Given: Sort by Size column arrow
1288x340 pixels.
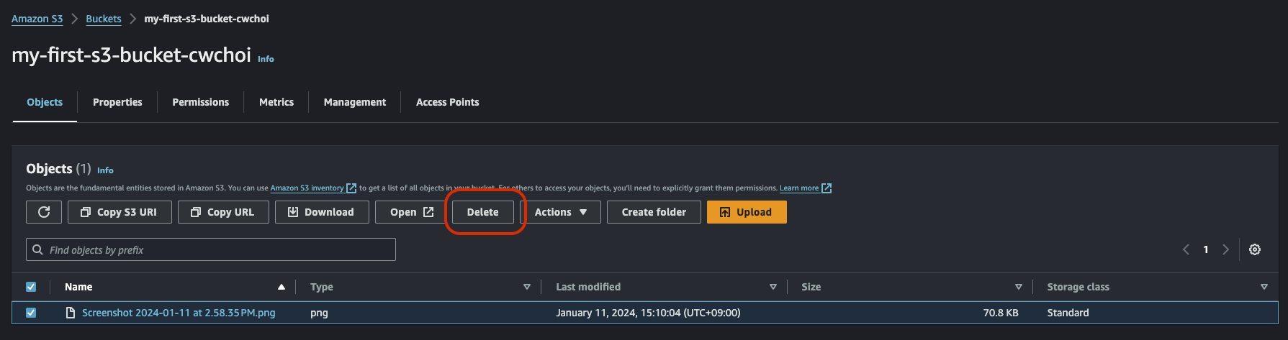Looking at the screenshot, I should tap(1019, 287).
